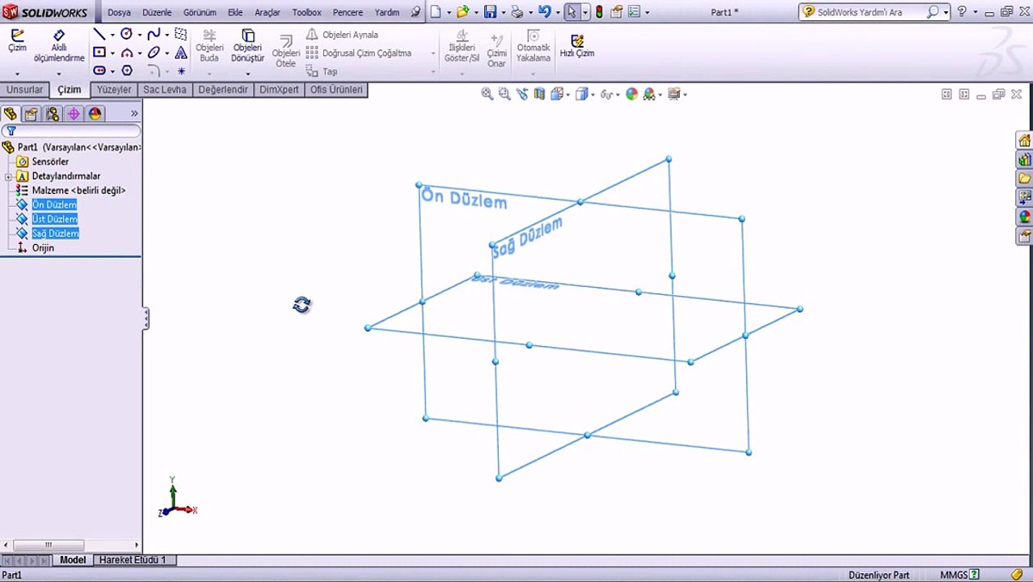Open the Edit Appearance color ball icon
Screen dimensions: 1033x582
(631, 94)
